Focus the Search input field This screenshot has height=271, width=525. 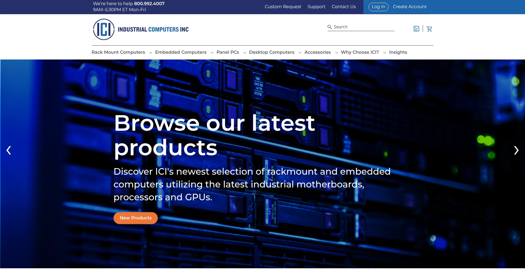pyautogui.click(x=363, y=27)
